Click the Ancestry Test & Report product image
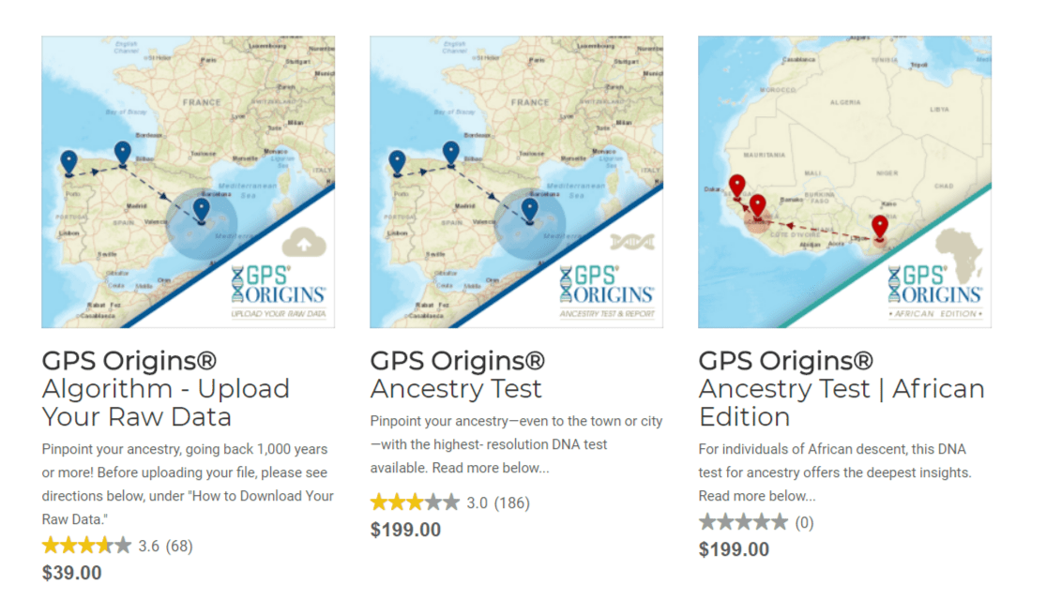This screenshot has width=1046, height=614. pos(516,182)
